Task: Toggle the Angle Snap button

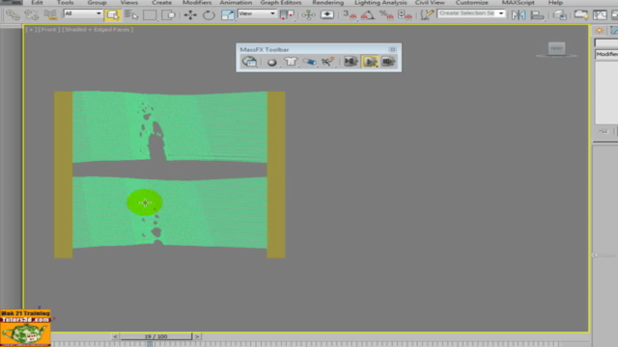Action: [368, 15]
